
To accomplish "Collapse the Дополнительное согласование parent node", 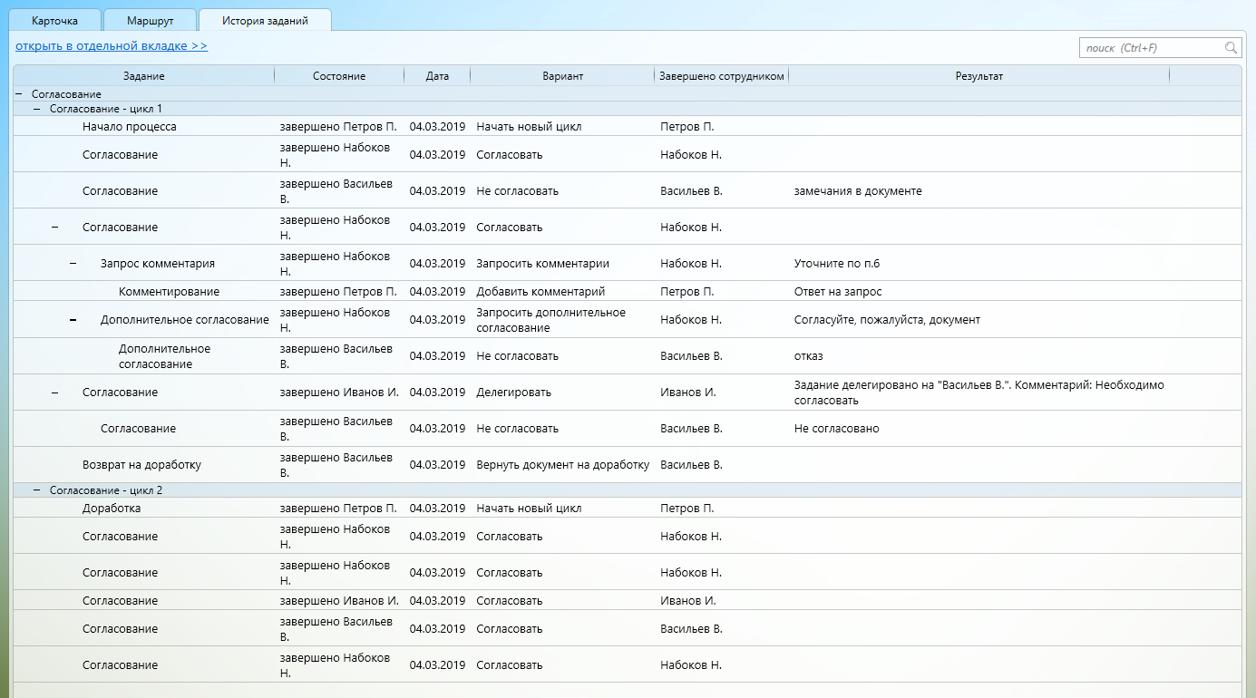I will pyautogui.click(x=73, y=320).
